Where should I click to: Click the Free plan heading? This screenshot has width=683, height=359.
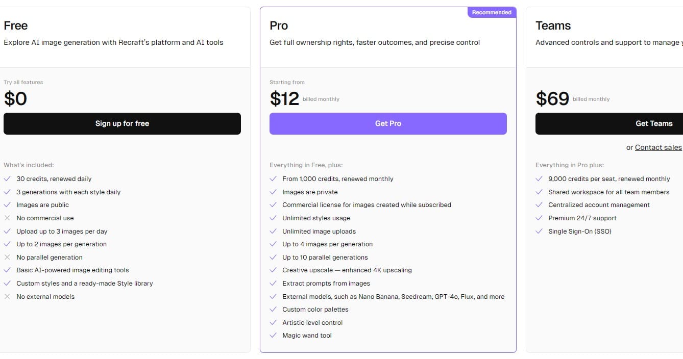click(16, 25)
